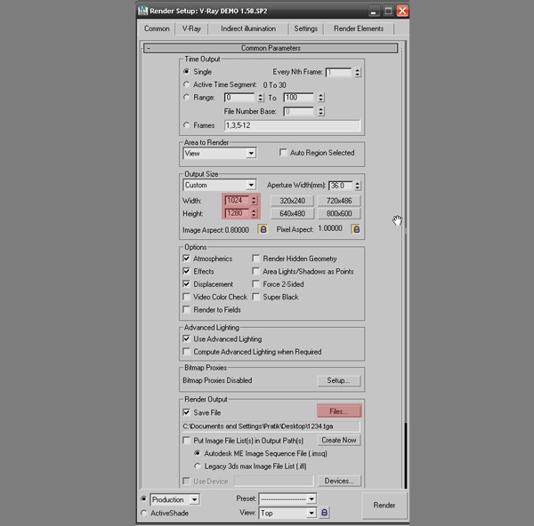Choose Active Time Segment radio button
Image resolution: width=534 pixels, height=526 pixels.
(186, 84)
